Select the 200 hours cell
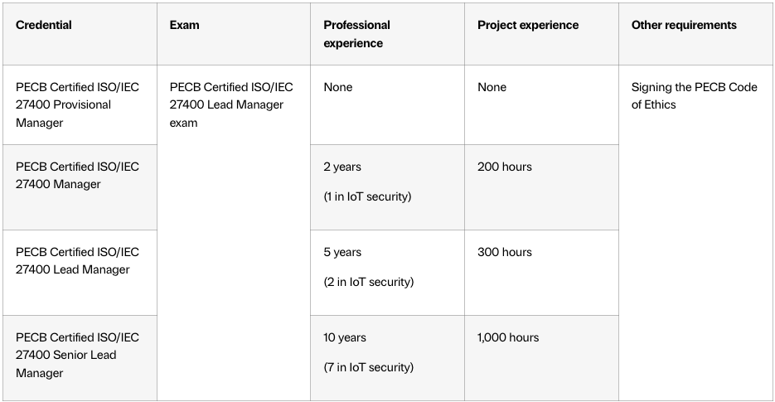This screenshot has height=402, width=775. coord(505,167)
